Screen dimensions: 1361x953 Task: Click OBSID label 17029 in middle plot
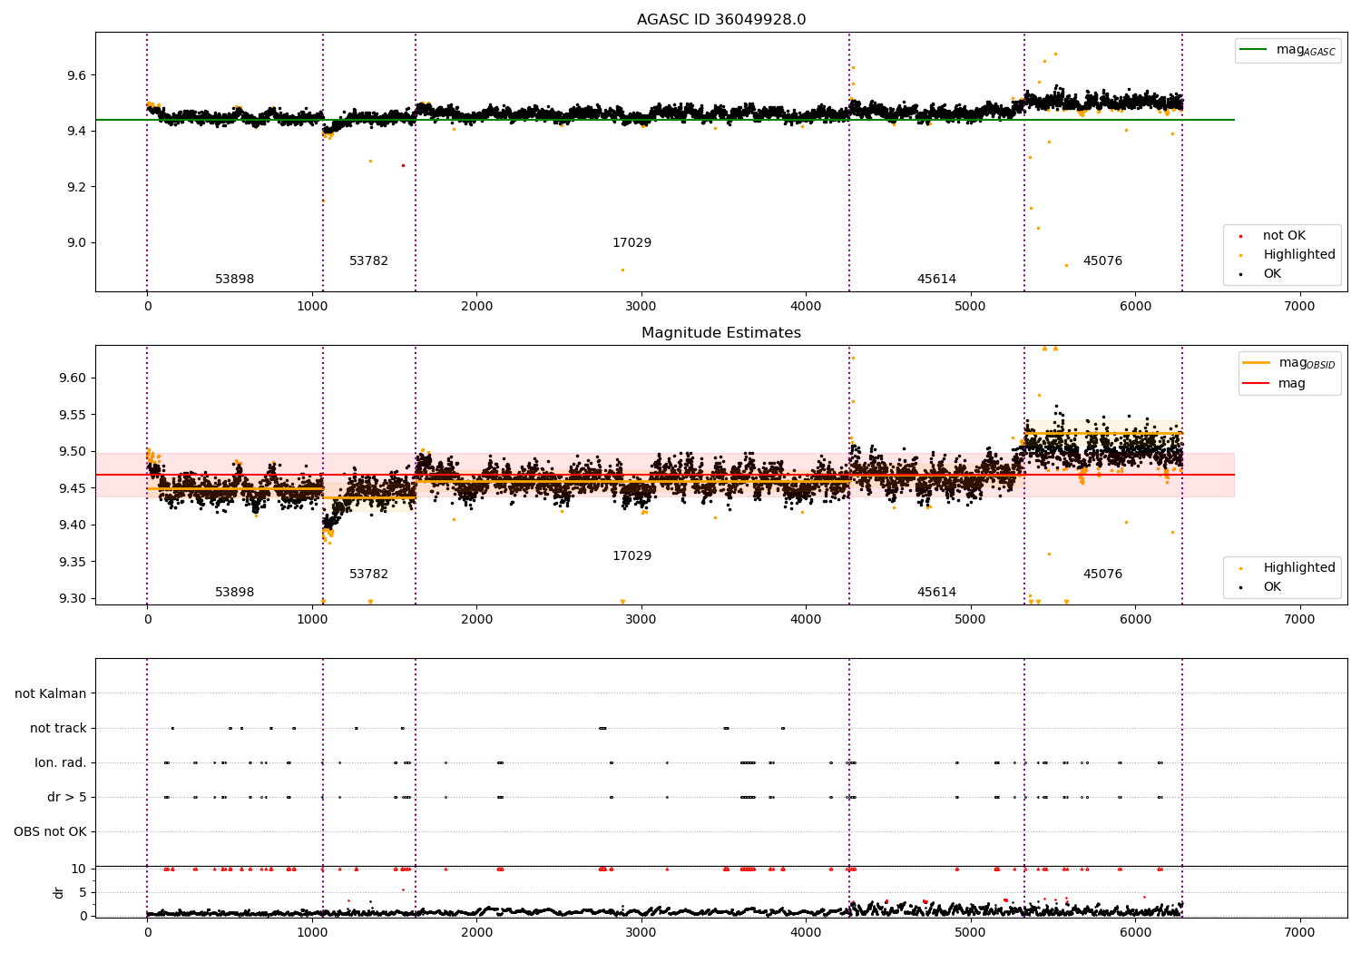(632, 556)
